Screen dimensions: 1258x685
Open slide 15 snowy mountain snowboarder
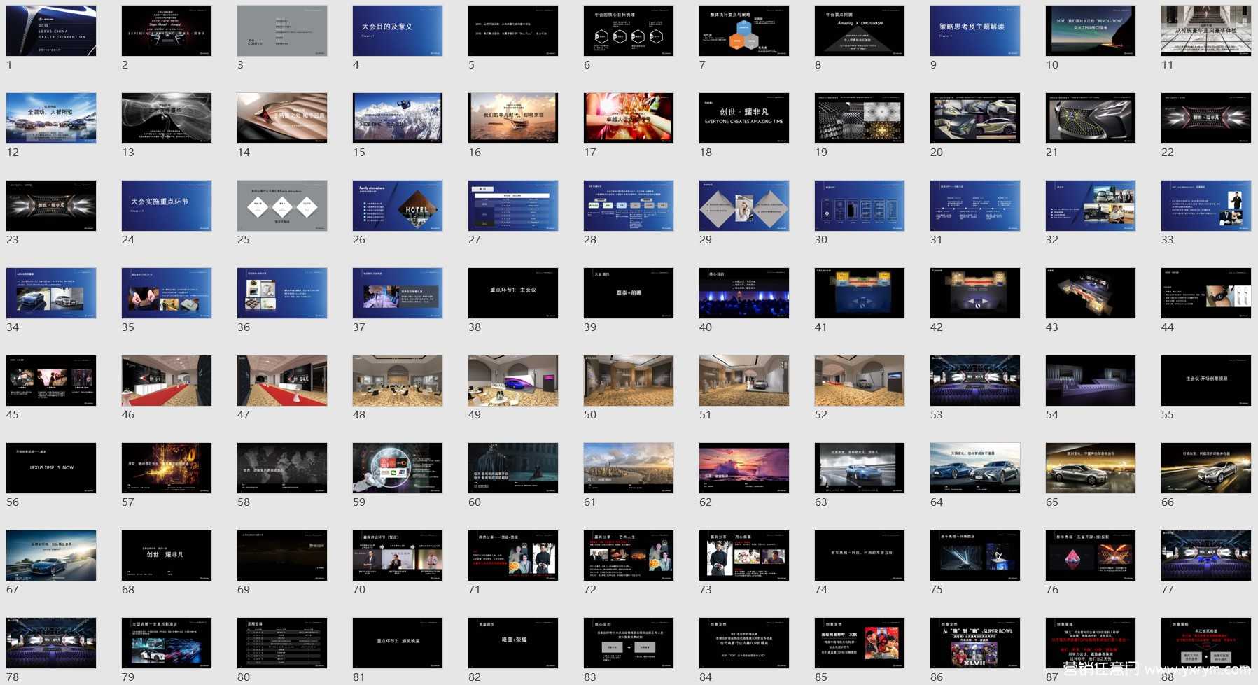(x=398, y=118)
